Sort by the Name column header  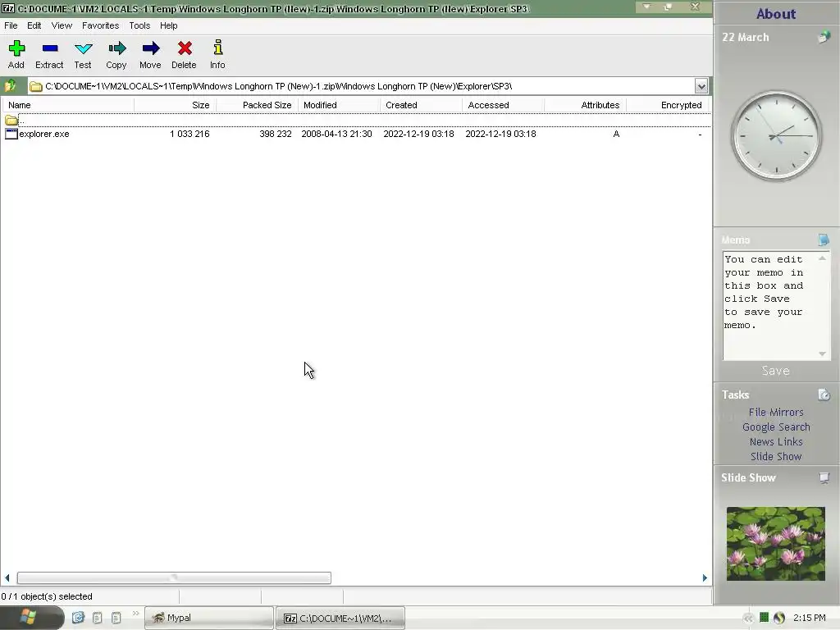[x=68, y=105]
